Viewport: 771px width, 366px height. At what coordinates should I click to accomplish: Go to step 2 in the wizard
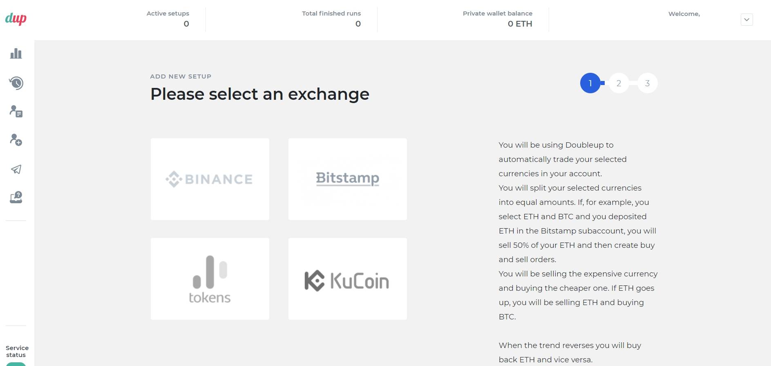click(x=619, y=83)
